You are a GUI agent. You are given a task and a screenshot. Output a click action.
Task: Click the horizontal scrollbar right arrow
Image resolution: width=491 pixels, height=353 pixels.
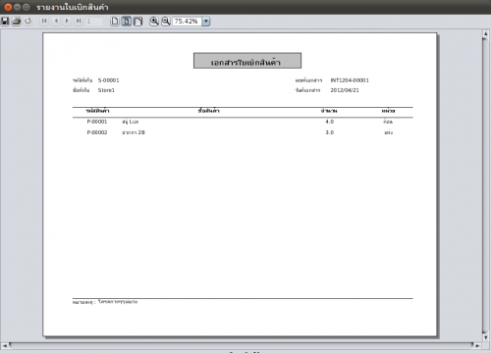pyautogui.click(x=478, y=345)
